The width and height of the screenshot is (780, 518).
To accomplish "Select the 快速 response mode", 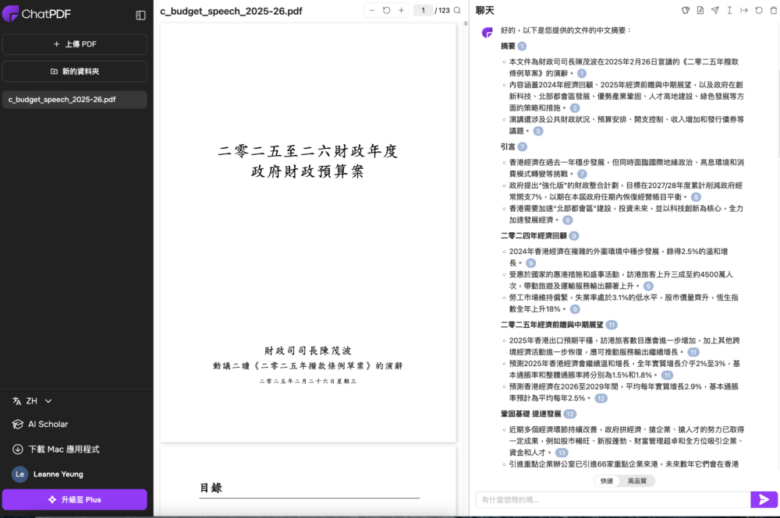I will click(x=606, y=481).
